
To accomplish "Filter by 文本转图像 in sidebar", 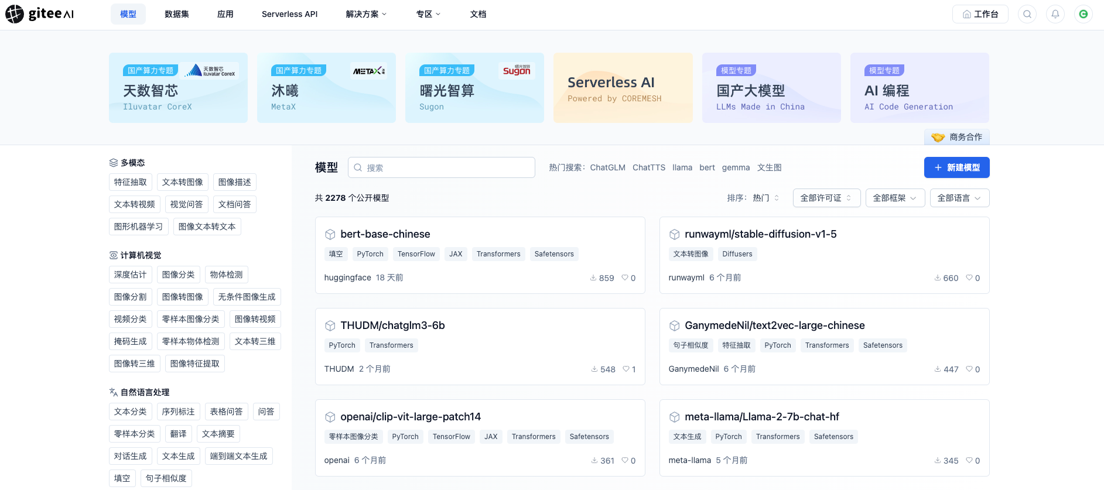I will coord(183,182).
